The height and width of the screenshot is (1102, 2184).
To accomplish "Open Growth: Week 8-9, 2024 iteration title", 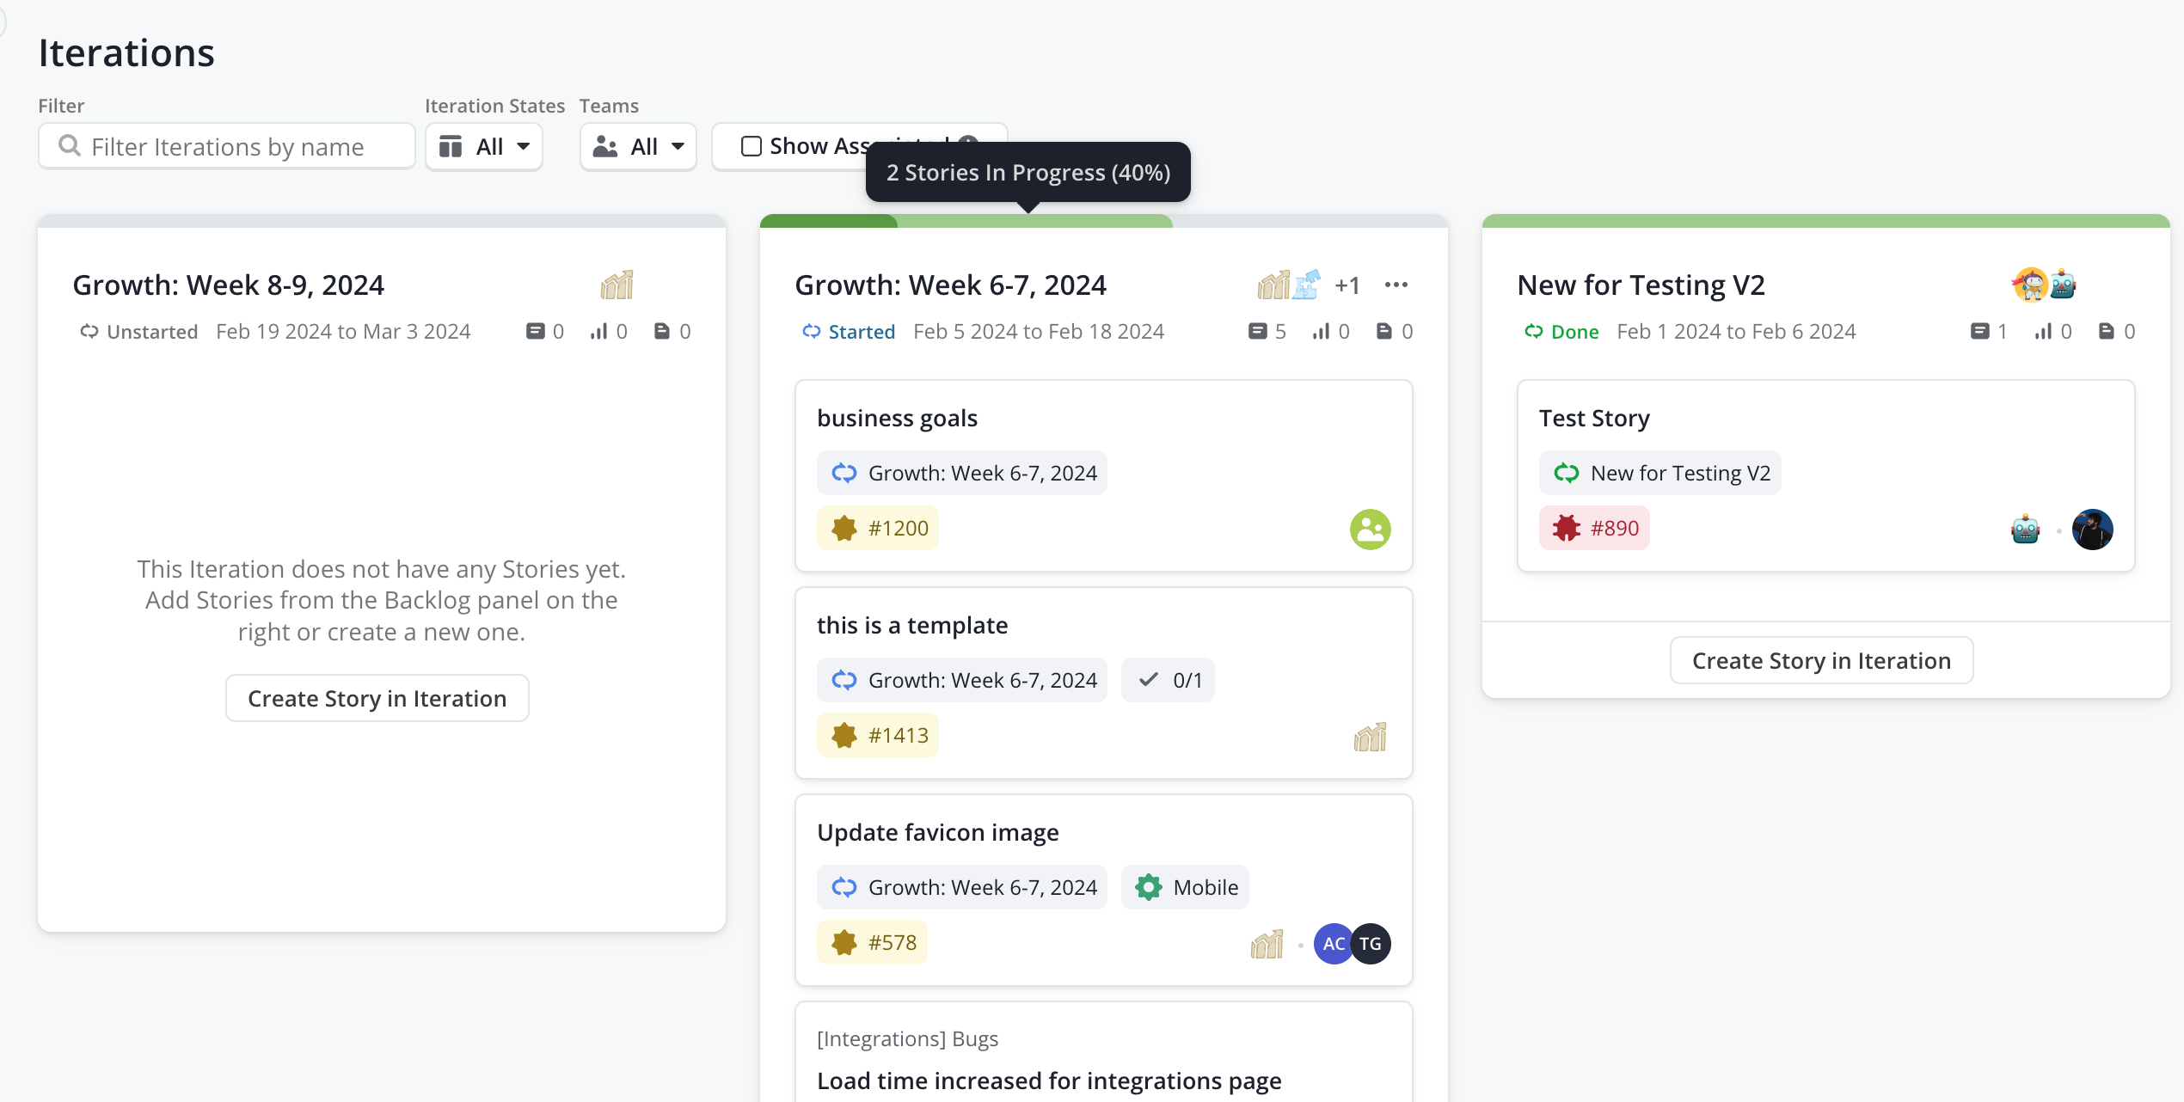I will pos(228,285).
